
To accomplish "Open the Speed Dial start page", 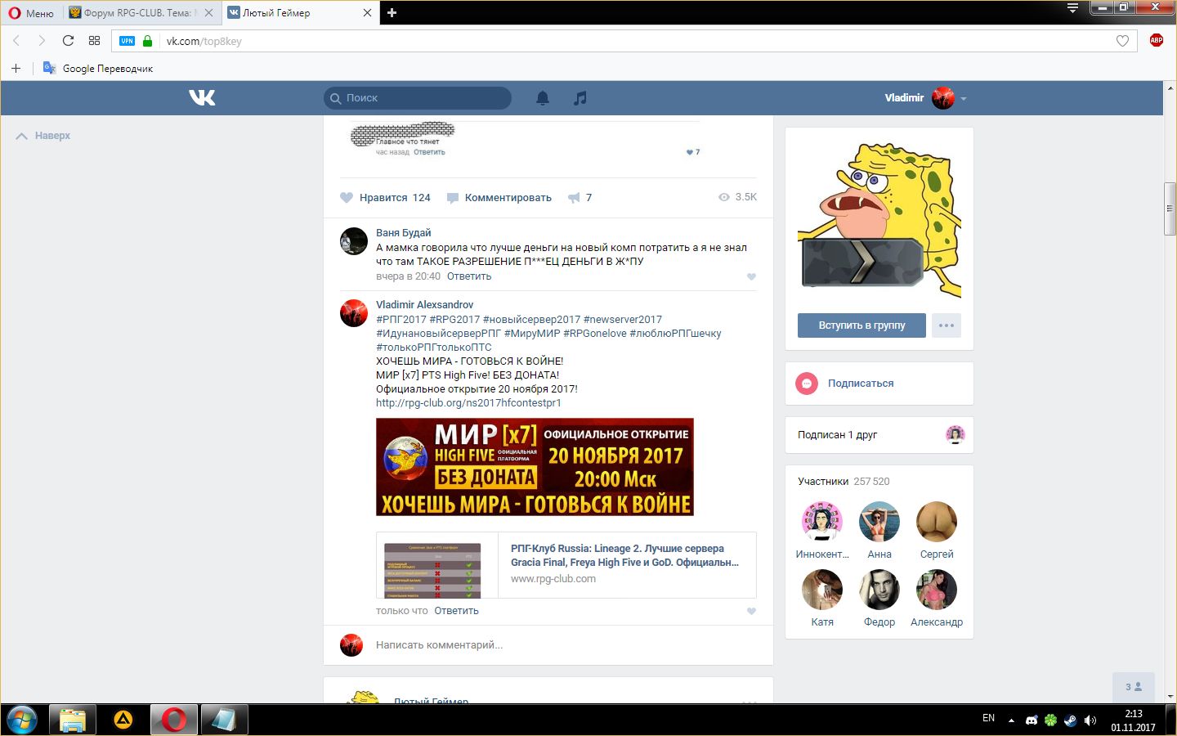I will [94, 41].
